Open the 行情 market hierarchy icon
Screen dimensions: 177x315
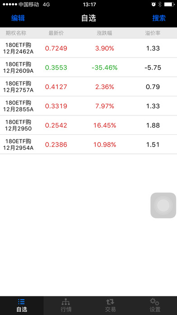[x=66, y=301]
